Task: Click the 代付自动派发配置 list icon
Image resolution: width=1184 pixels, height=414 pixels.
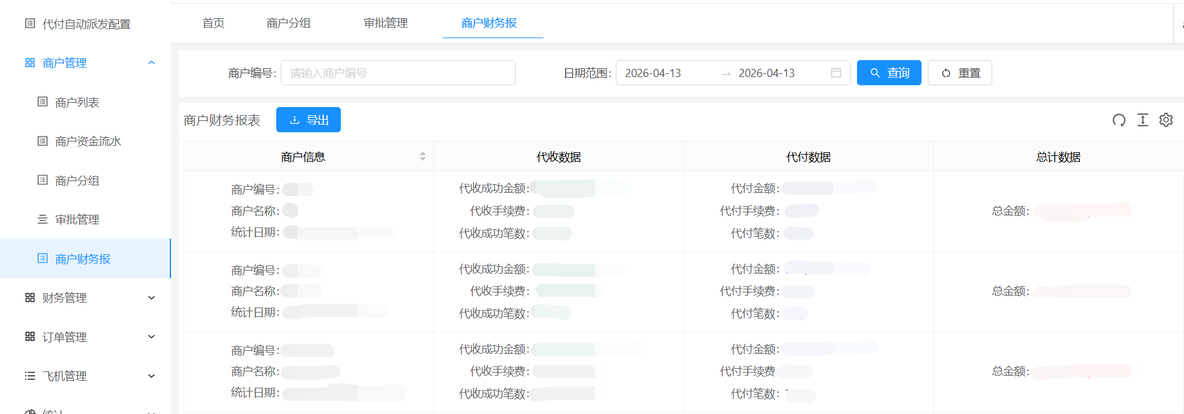Action: coord(29,24)
